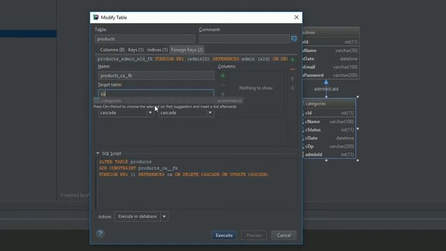Select the Foreign Keys (2) tab
The image size is (446, 251).
tap(187, 50)
